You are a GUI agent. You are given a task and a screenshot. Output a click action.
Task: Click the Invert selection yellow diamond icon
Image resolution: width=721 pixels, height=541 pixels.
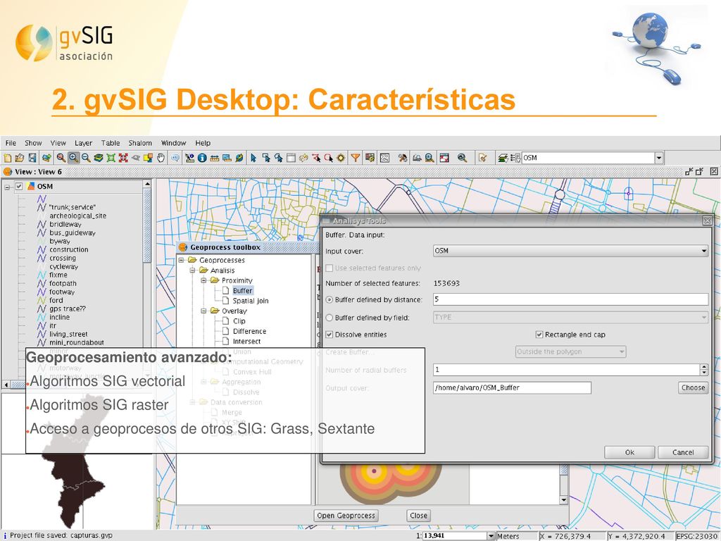point(341,158)
